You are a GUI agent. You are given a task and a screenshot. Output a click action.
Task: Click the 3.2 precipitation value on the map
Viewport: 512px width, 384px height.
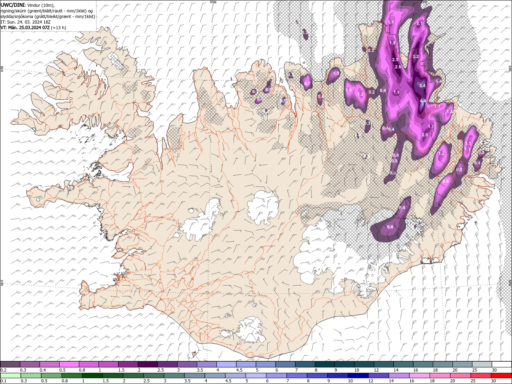coord(415,56)
